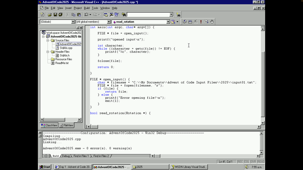Click the Insert Breakpoint hand icon
Screen dimensions: 303x170
pyautogui.click(x=212, y=22)
